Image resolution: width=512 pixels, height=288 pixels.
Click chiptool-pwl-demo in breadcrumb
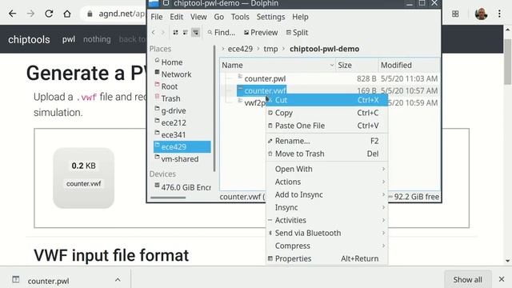coord(324,49)
